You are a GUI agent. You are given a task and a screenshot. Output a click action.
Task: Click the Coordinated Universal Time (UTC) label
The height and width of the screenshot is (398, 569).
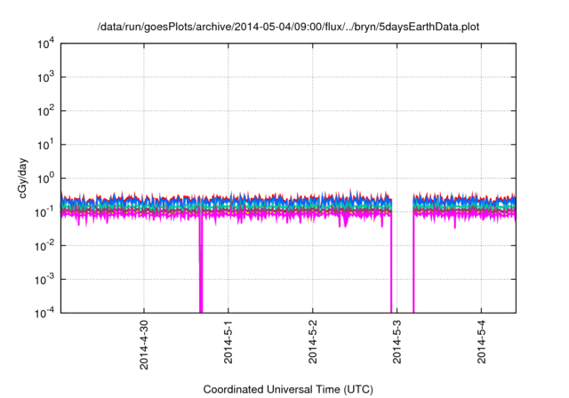tap(288, 389)
